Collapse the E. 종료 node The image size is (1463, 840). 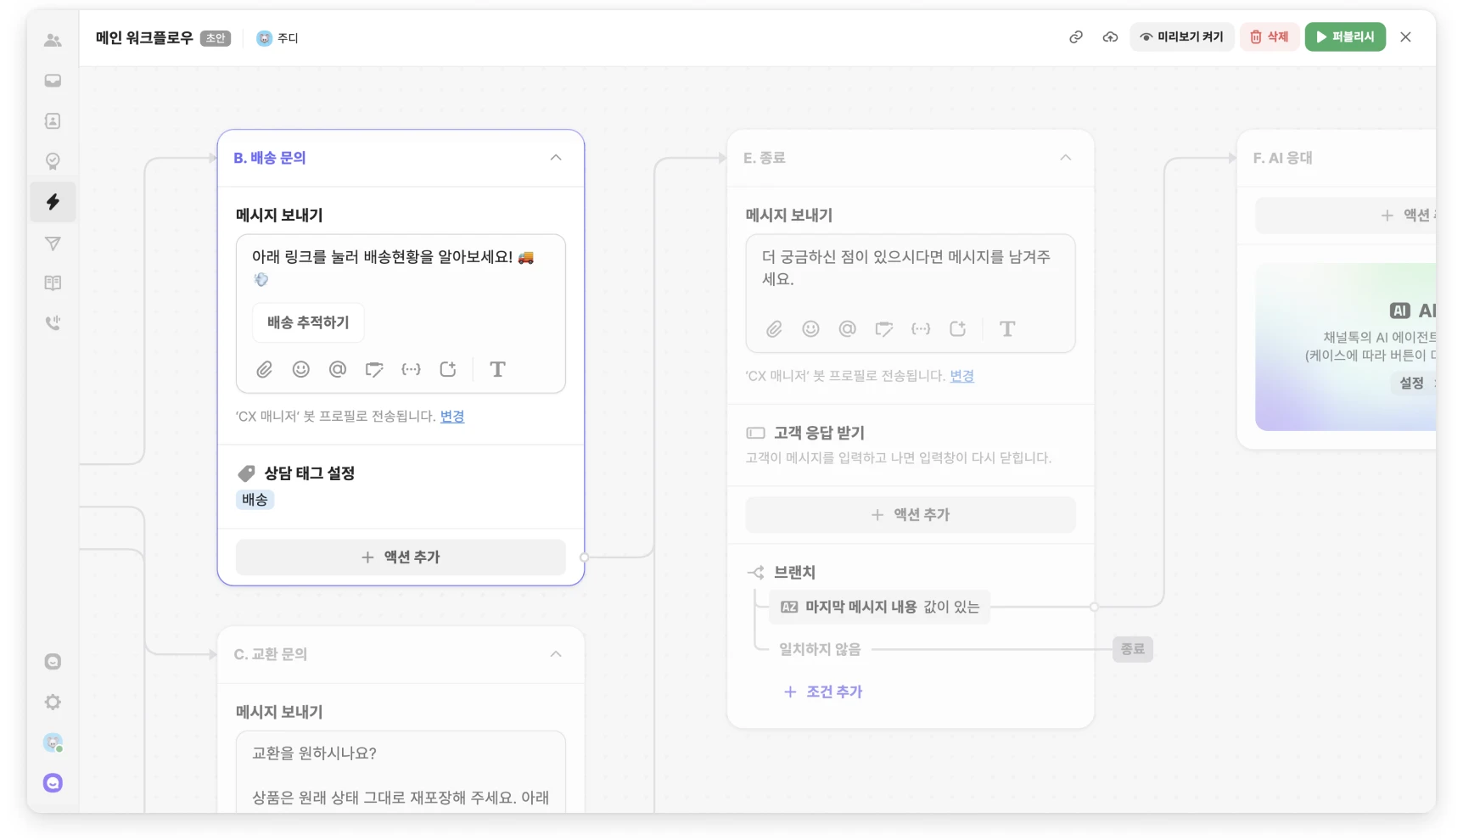1066,158
